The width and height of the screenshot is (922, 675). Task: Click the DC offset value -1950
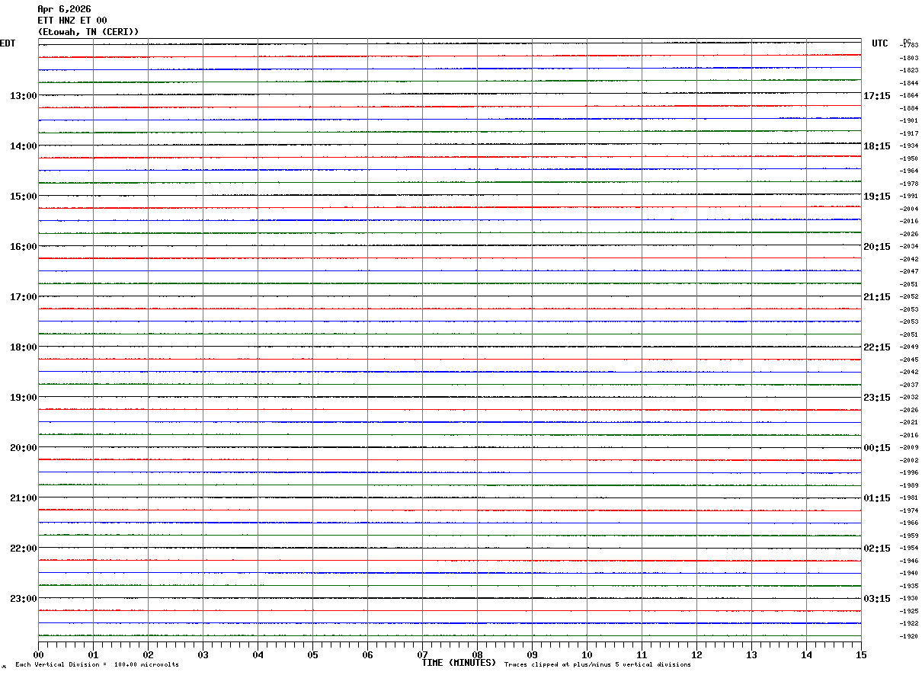(908, 158)
